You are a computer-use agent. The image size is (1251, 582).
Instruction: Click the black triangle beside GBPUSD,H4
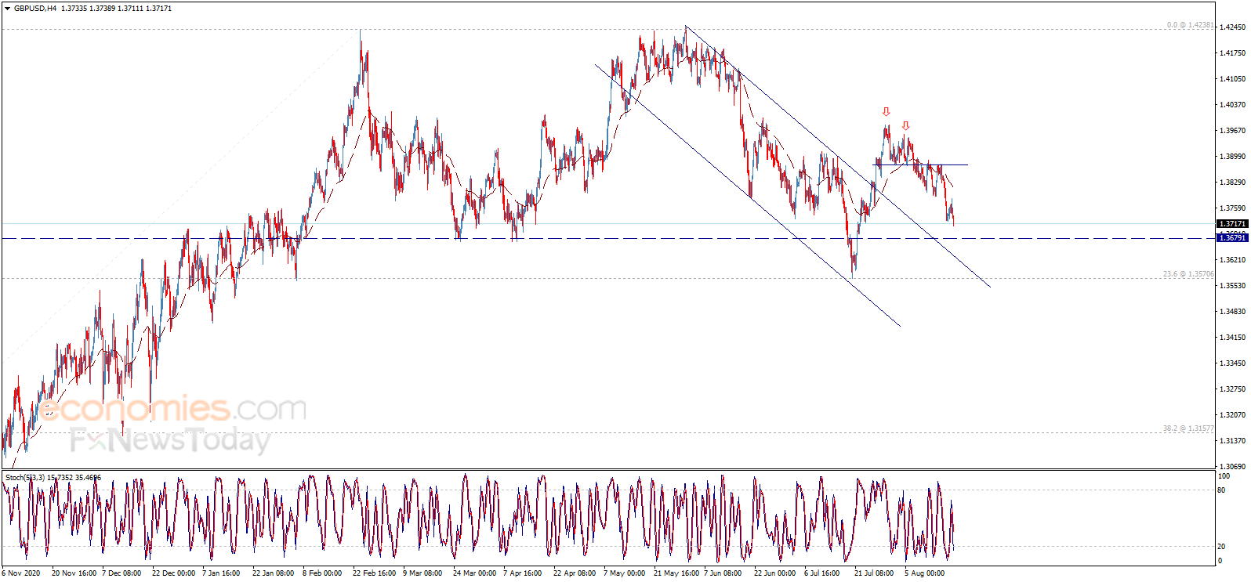7,9
